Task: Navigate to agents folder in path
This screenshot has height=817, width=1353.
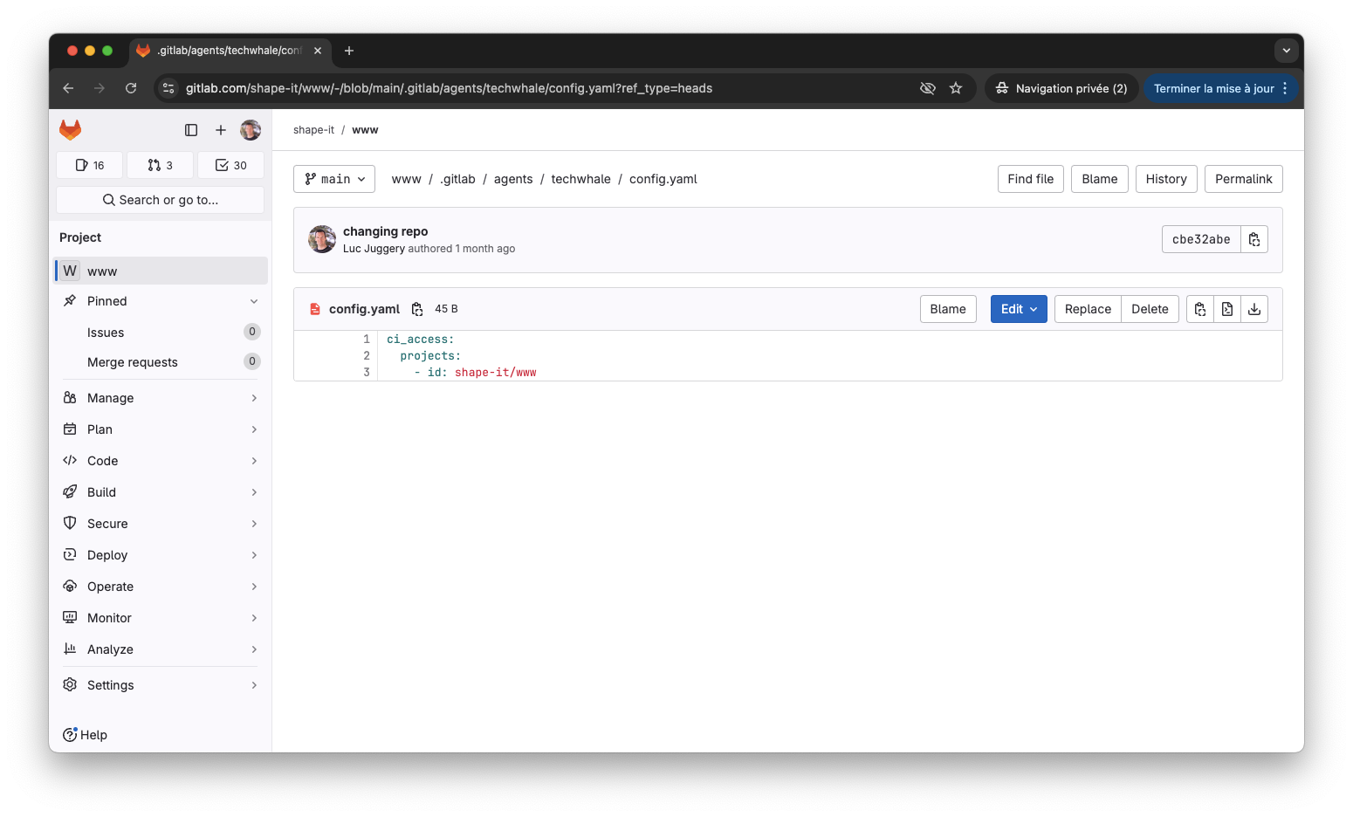Action: [513, 179]
